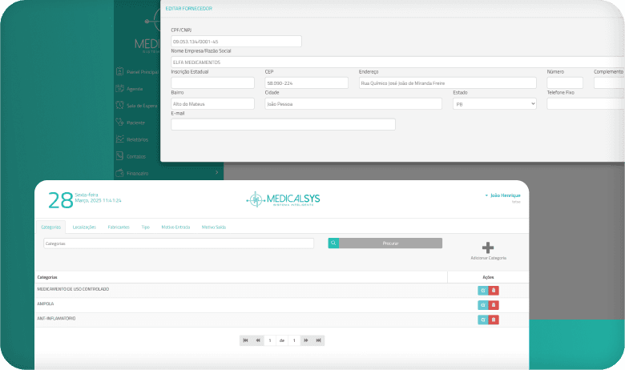Screen dimensions: 625x370
Task: Open Sala de Espera clock icon
Action: [120, 105]
